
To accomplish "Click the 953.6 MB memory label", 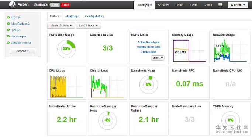I will 180,52.
